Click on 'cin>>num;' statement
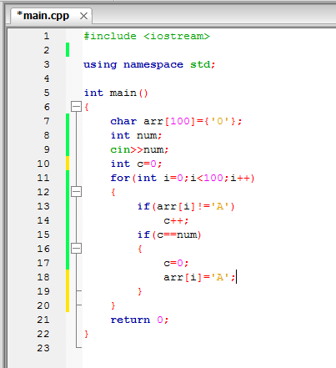This screenshot has height=368, width=336. pyautogui.click(x=139, y=149)
